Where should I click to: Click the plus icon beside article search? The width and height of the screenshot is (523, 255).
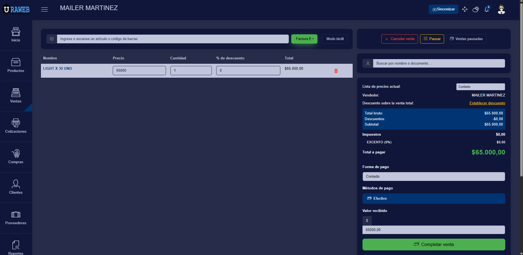tap(52, 39)
